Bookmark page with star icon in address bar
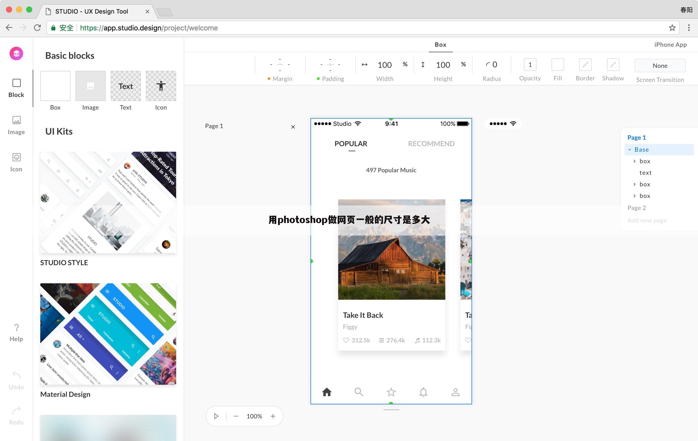 click(672, 28)
